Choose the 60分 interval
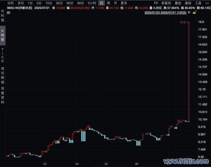The image size is (211, 167). point(70,3)
